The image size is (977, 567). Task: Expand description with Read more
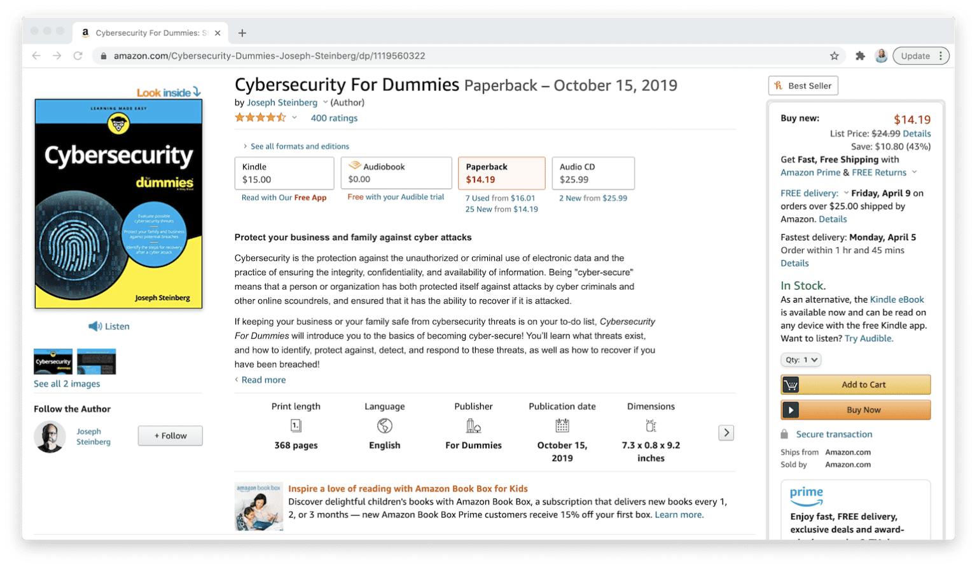point(263,380)
